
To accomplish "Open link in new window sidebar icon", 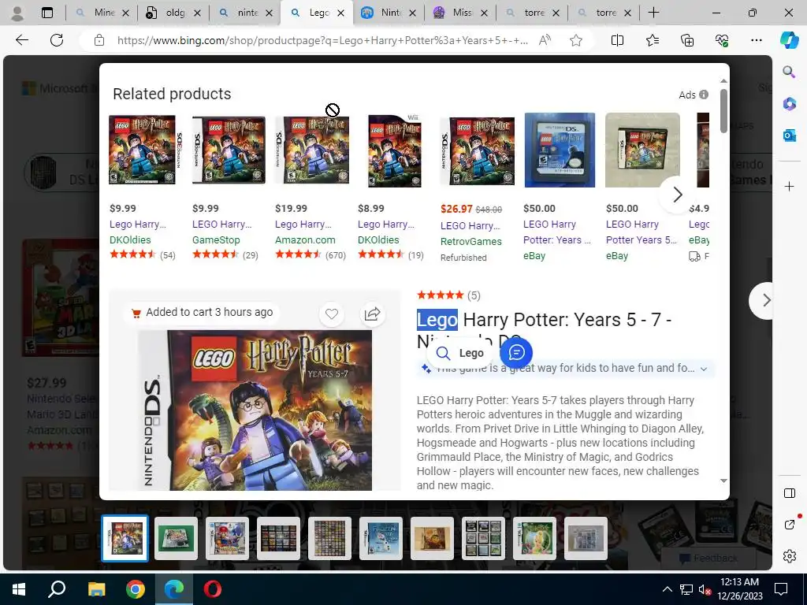I will (x=789, y=524).
